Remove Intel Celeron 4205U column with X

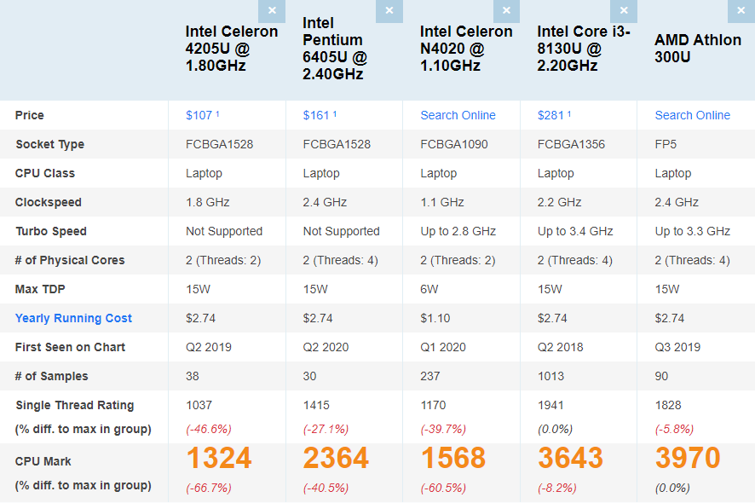click(x=272, y=11)
